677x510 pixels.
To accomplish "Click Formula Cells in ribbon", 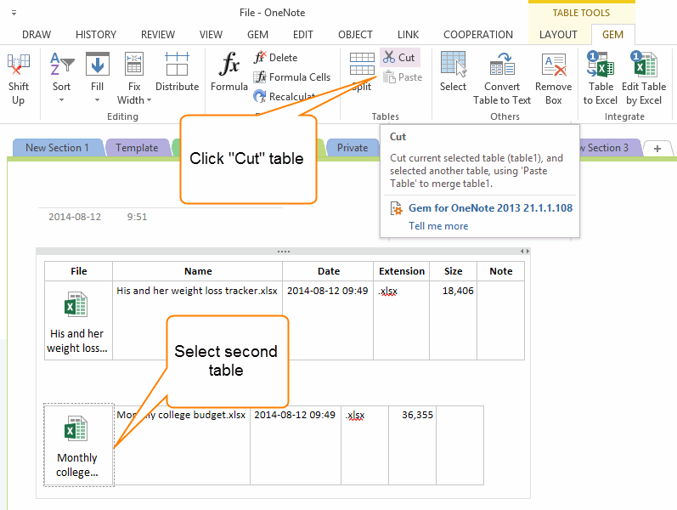I will 292,77.
